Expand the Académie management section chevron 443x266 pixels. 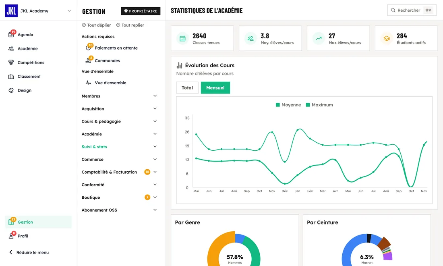pyautogui.click(x=155, y=134)
